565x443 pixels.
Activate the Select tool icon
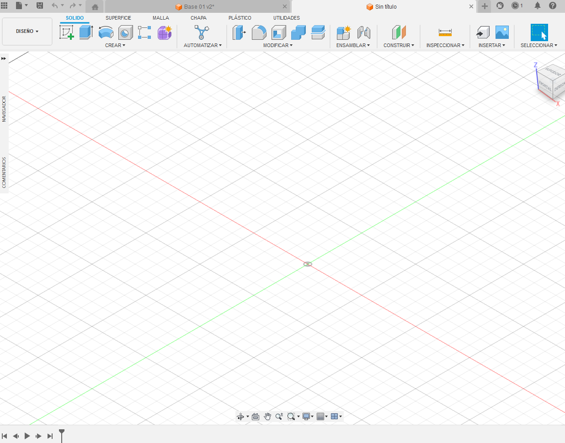[x=539, y=32]
